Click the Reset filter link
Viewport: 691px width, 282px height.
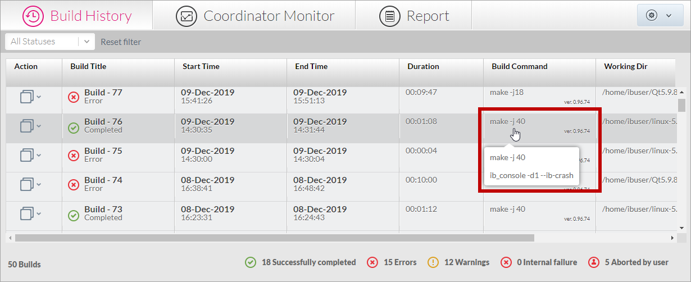click(121, 42)
